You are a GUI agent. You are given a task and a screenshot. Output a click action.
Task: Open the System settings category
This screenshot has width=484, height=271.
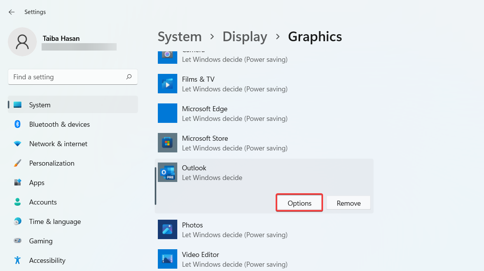pyautogui.click(x=73, y=105)
